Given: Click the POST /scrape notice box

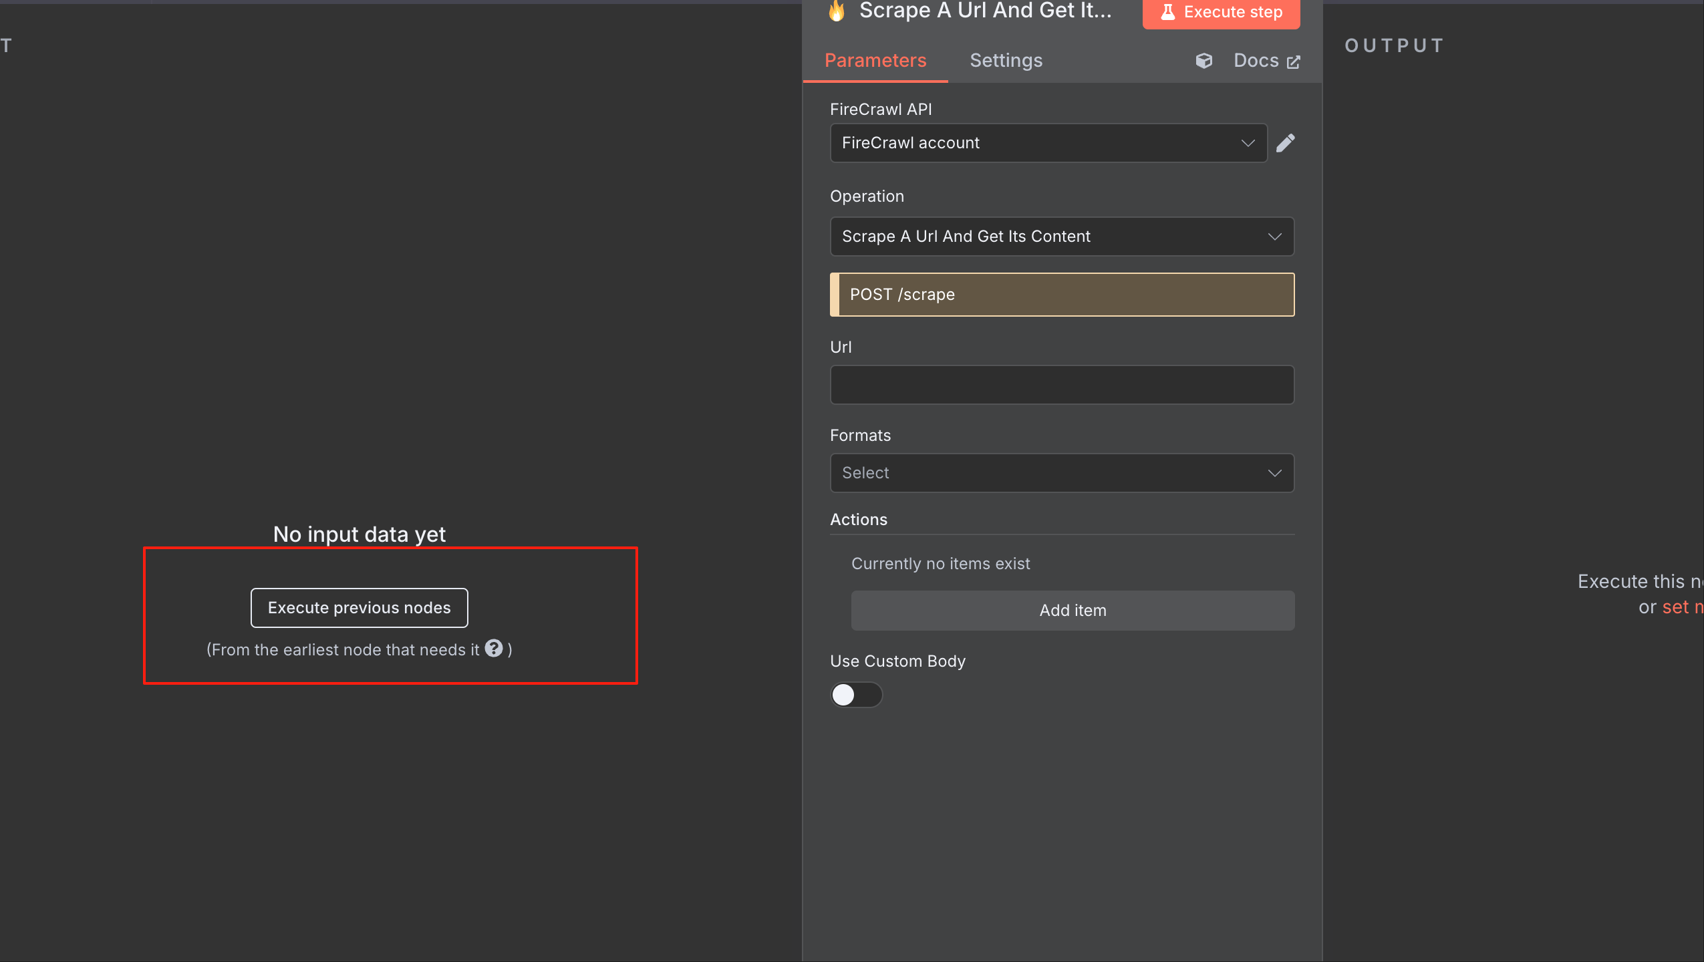Looking at the screenshot, I should click(x=1061, y=295).
